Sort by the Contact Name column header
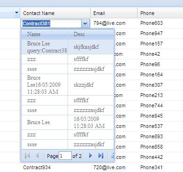 pyautogui.click(x=55, y=13)
